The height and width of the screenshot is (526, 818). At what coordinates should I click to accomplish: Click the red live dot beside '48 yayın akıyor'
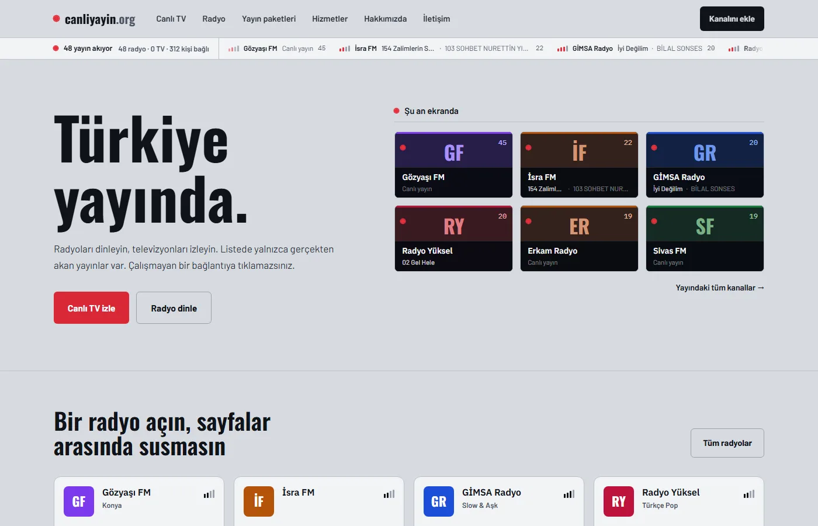56,49
